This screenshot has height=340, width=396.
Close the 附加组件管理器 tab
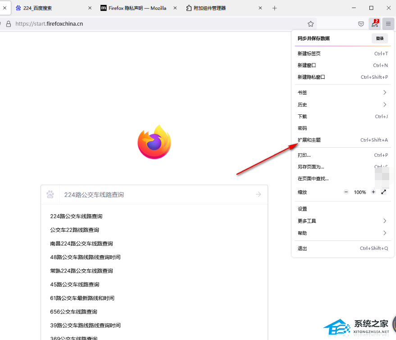pyautogui.click(x=260, y=8)
